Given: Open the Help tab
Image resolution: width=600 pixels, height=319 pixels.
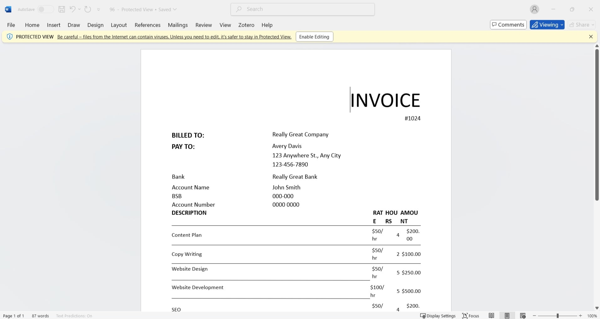Looking at the screenshot, I should click(267, 25).
